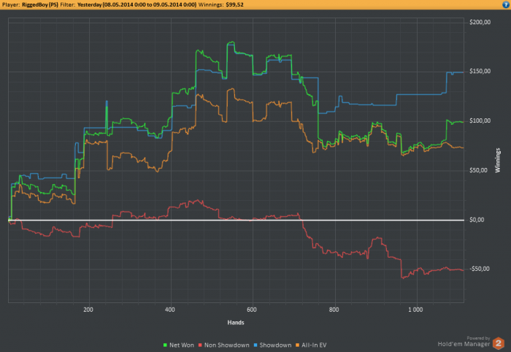Click the 200 hands axis label
This screenshot has width=511, height=352.
click(88, 310)
